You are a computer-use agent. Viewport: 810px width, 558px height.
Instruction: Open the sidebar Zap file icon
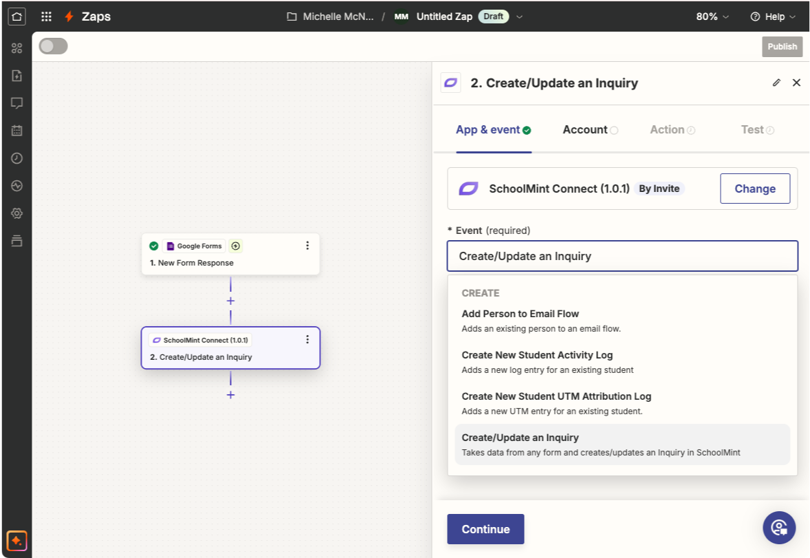point(17,76)
